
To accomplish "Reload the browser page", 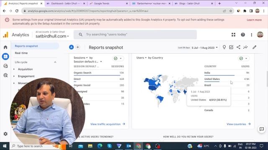I will (17, 11).
